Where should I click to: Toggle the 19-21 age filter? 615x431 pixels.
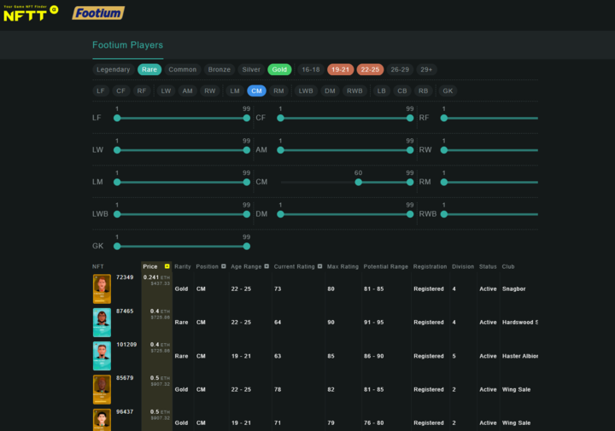[x=340, y=69]
